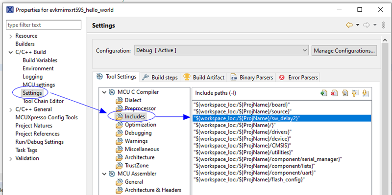392x195 pixels.
Task: Open the view menu kebab icon
Action: coord(384,25)
